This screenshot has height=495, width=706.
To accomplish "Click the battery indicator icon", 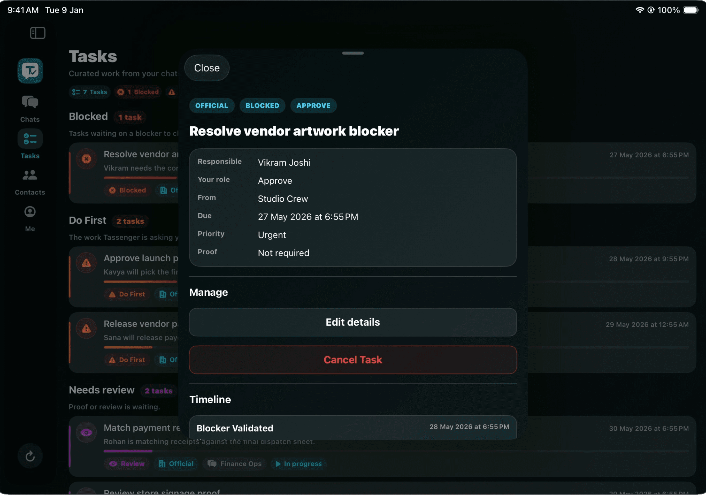I will point(691,10).
